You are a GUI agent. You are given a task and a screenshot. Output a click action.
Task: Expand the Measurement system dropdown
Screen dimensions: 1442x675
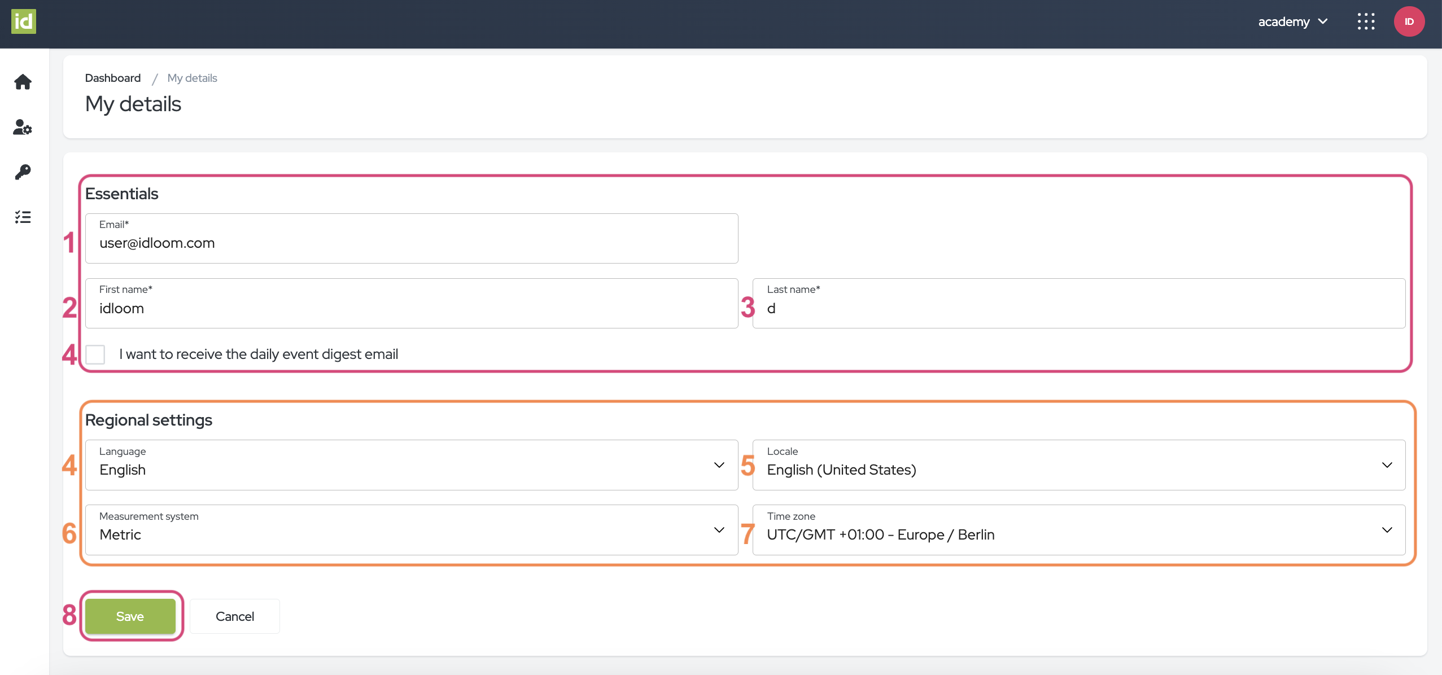(x=411, y=530)
